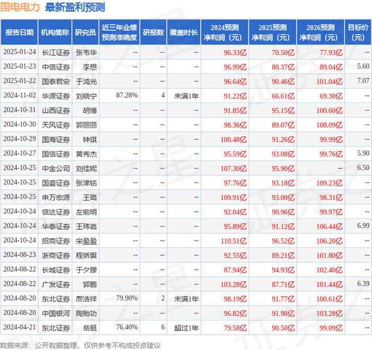Click 96.33亿 in 长江证券 row

click(x=235, y=53)
